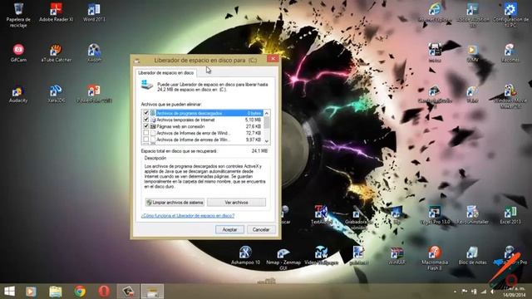Screen dimensions: 532x299
Task: Open the Nmap - Zenmap GUI shortcut
Action: (x=283, y=258)
